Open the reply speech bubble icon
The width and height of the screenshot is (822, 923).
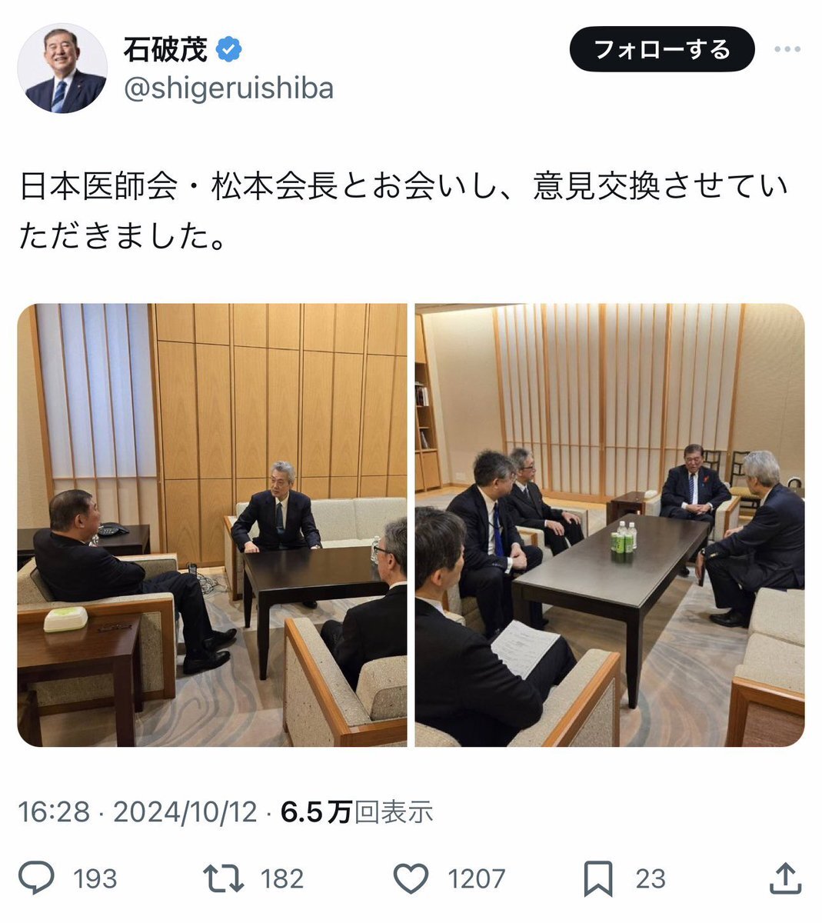click(x=36, y=878)
